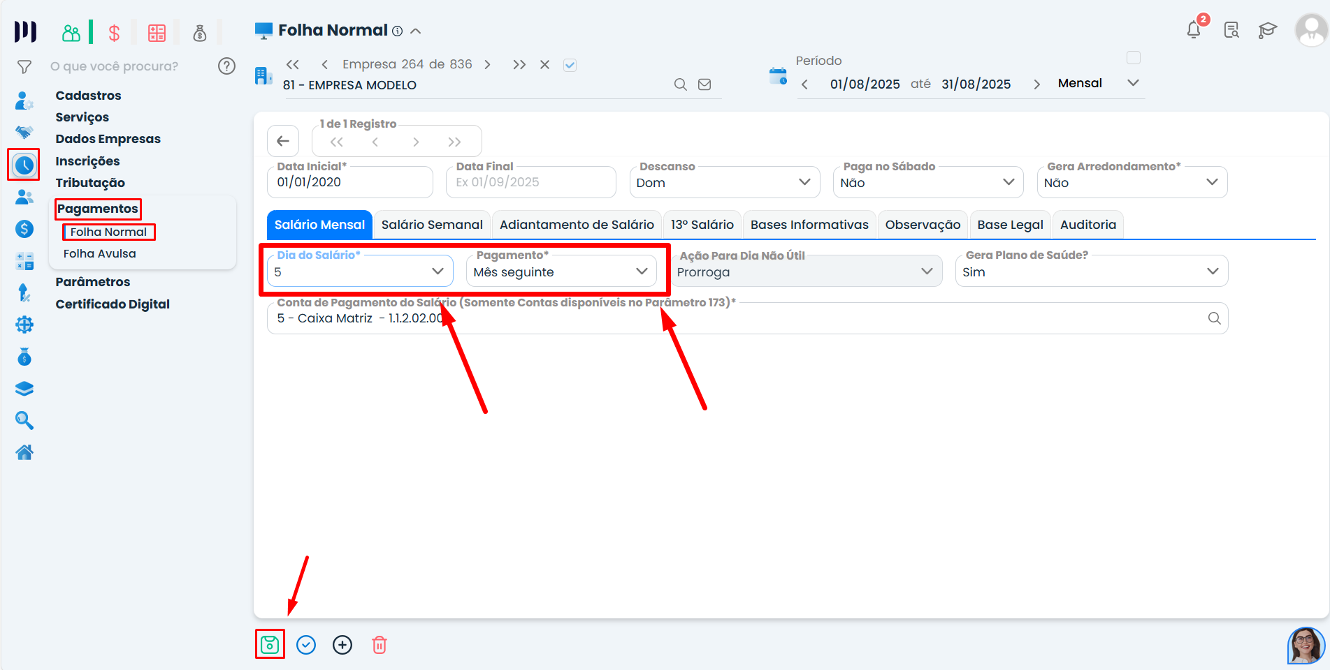
Task: Click the green save icon at the bottom
Action: tap(270, 645)
